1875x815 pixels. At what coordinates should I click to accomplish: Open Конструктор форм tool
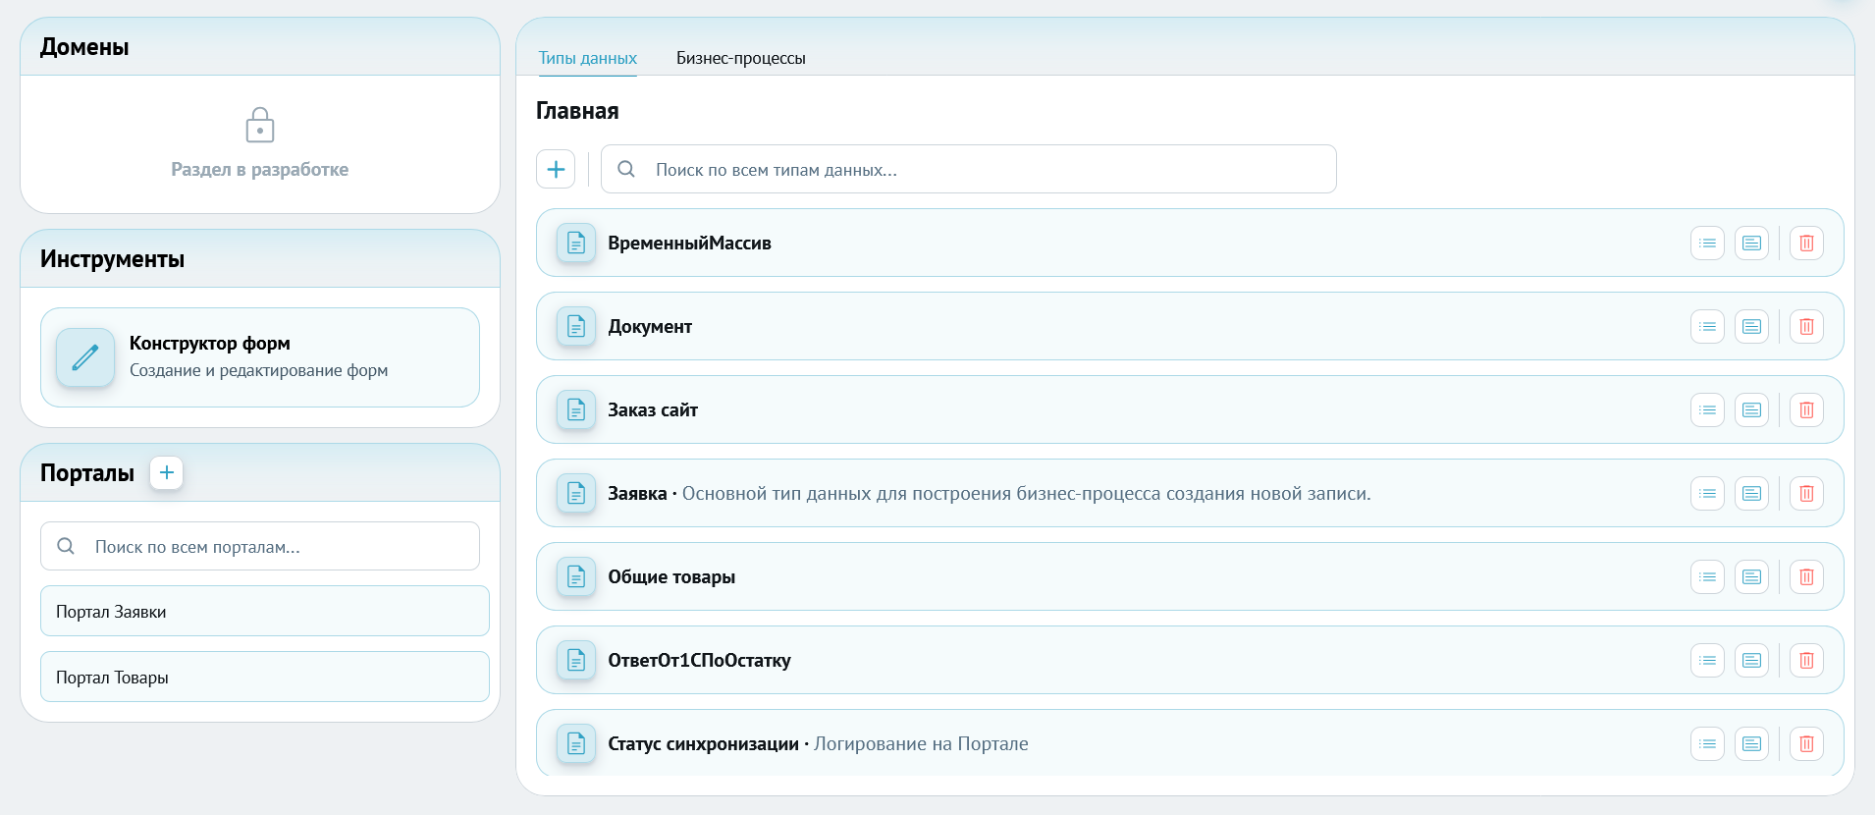[260, 357]
